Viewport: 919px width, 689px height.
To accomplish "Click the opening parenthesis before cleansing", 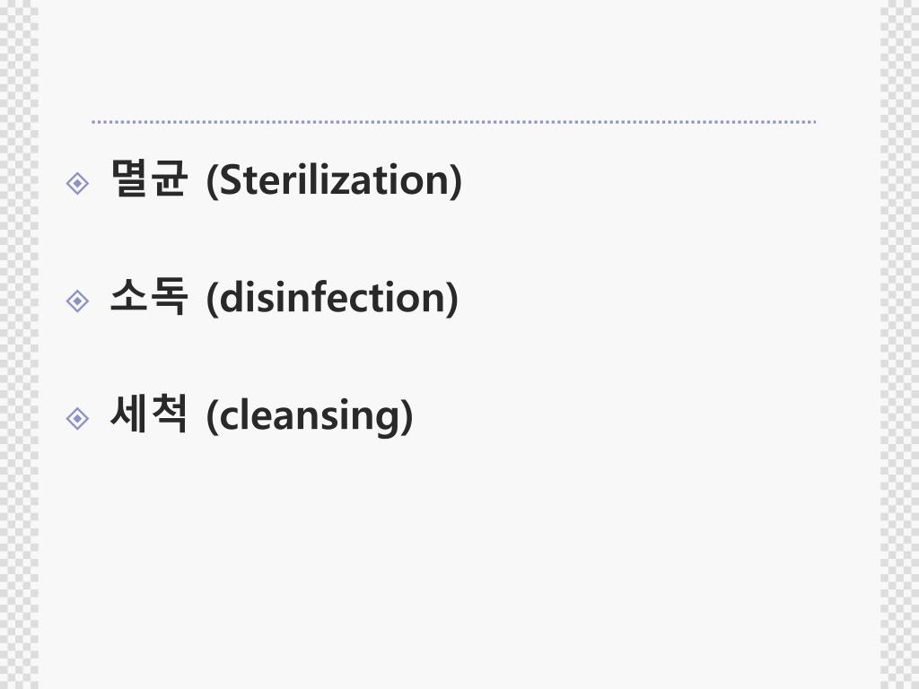I will (x=213, y=416).
